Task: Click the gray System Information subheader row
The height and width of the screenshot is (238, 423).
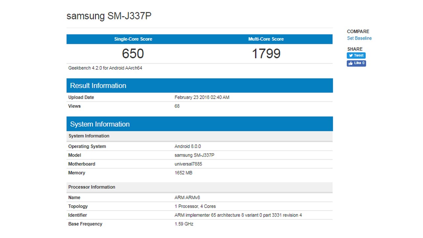Action: tap(200, 136)
